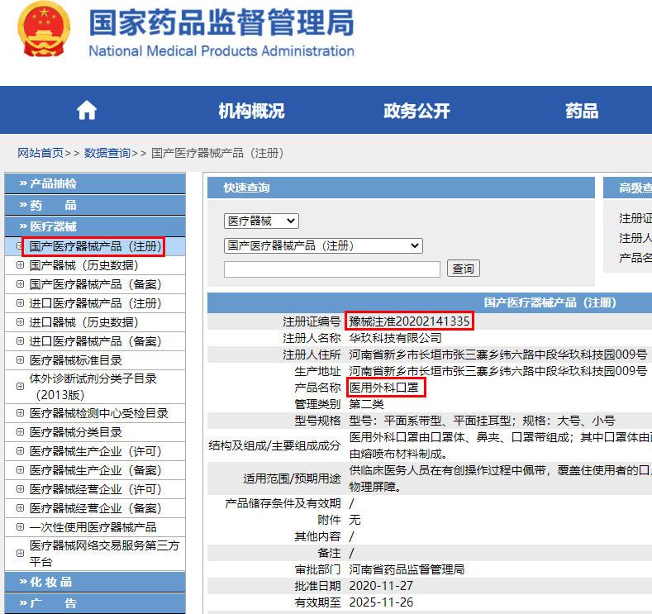
Task: Go to 网站首页 breadcrumb link
Action: point(40,153)
